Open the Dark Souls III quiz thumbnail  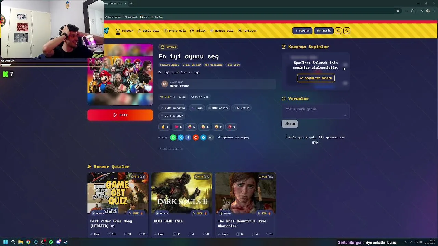182,193
